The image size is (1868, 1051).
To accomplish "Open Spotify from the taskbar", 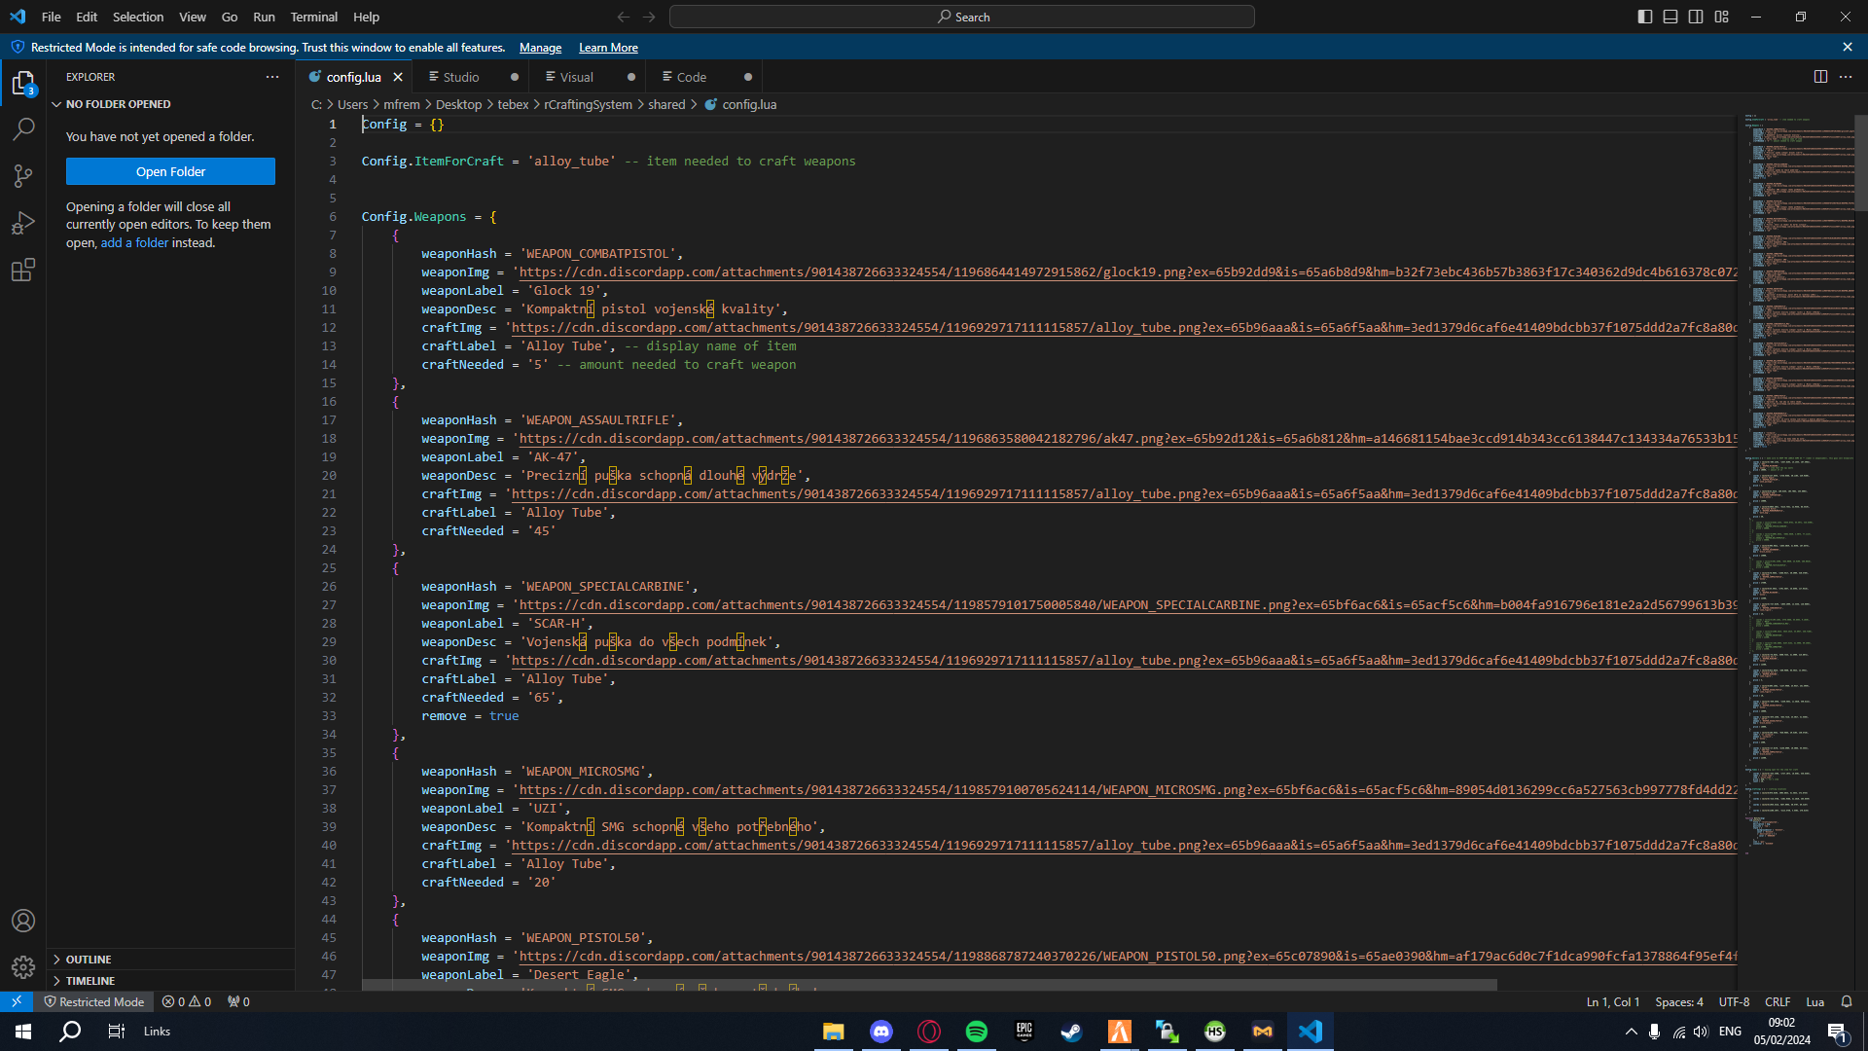I will [976, 1031].
